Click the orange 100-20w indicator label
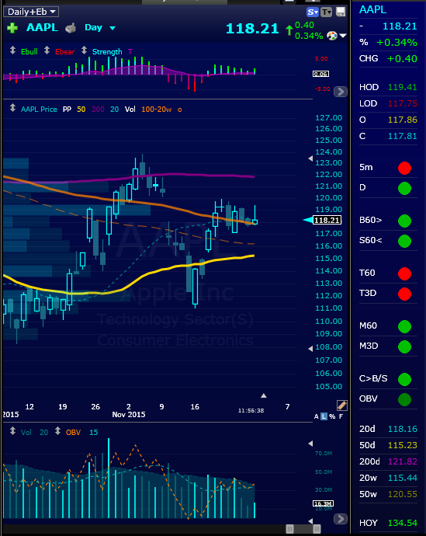This screenshot has width=426, height=536. pos(156,109)
